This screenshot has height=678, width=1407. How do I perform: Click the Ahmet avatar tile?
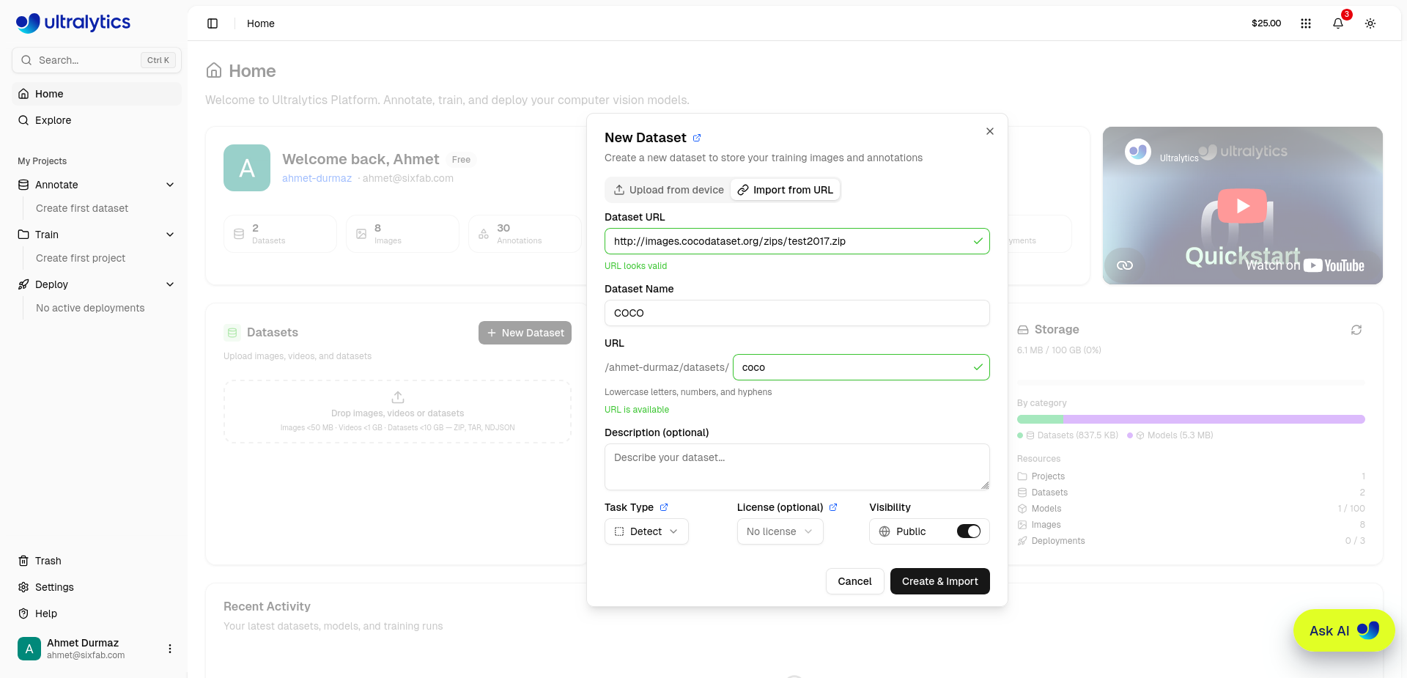(247, 168)
